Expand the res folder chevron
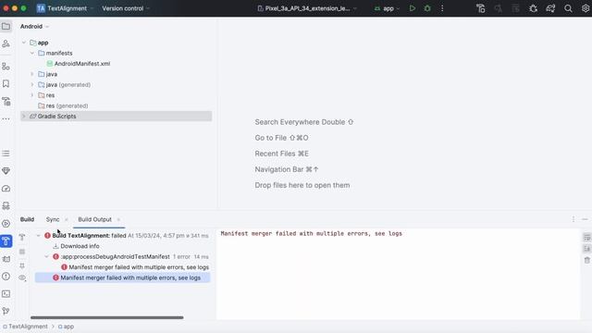 (32, 95)
